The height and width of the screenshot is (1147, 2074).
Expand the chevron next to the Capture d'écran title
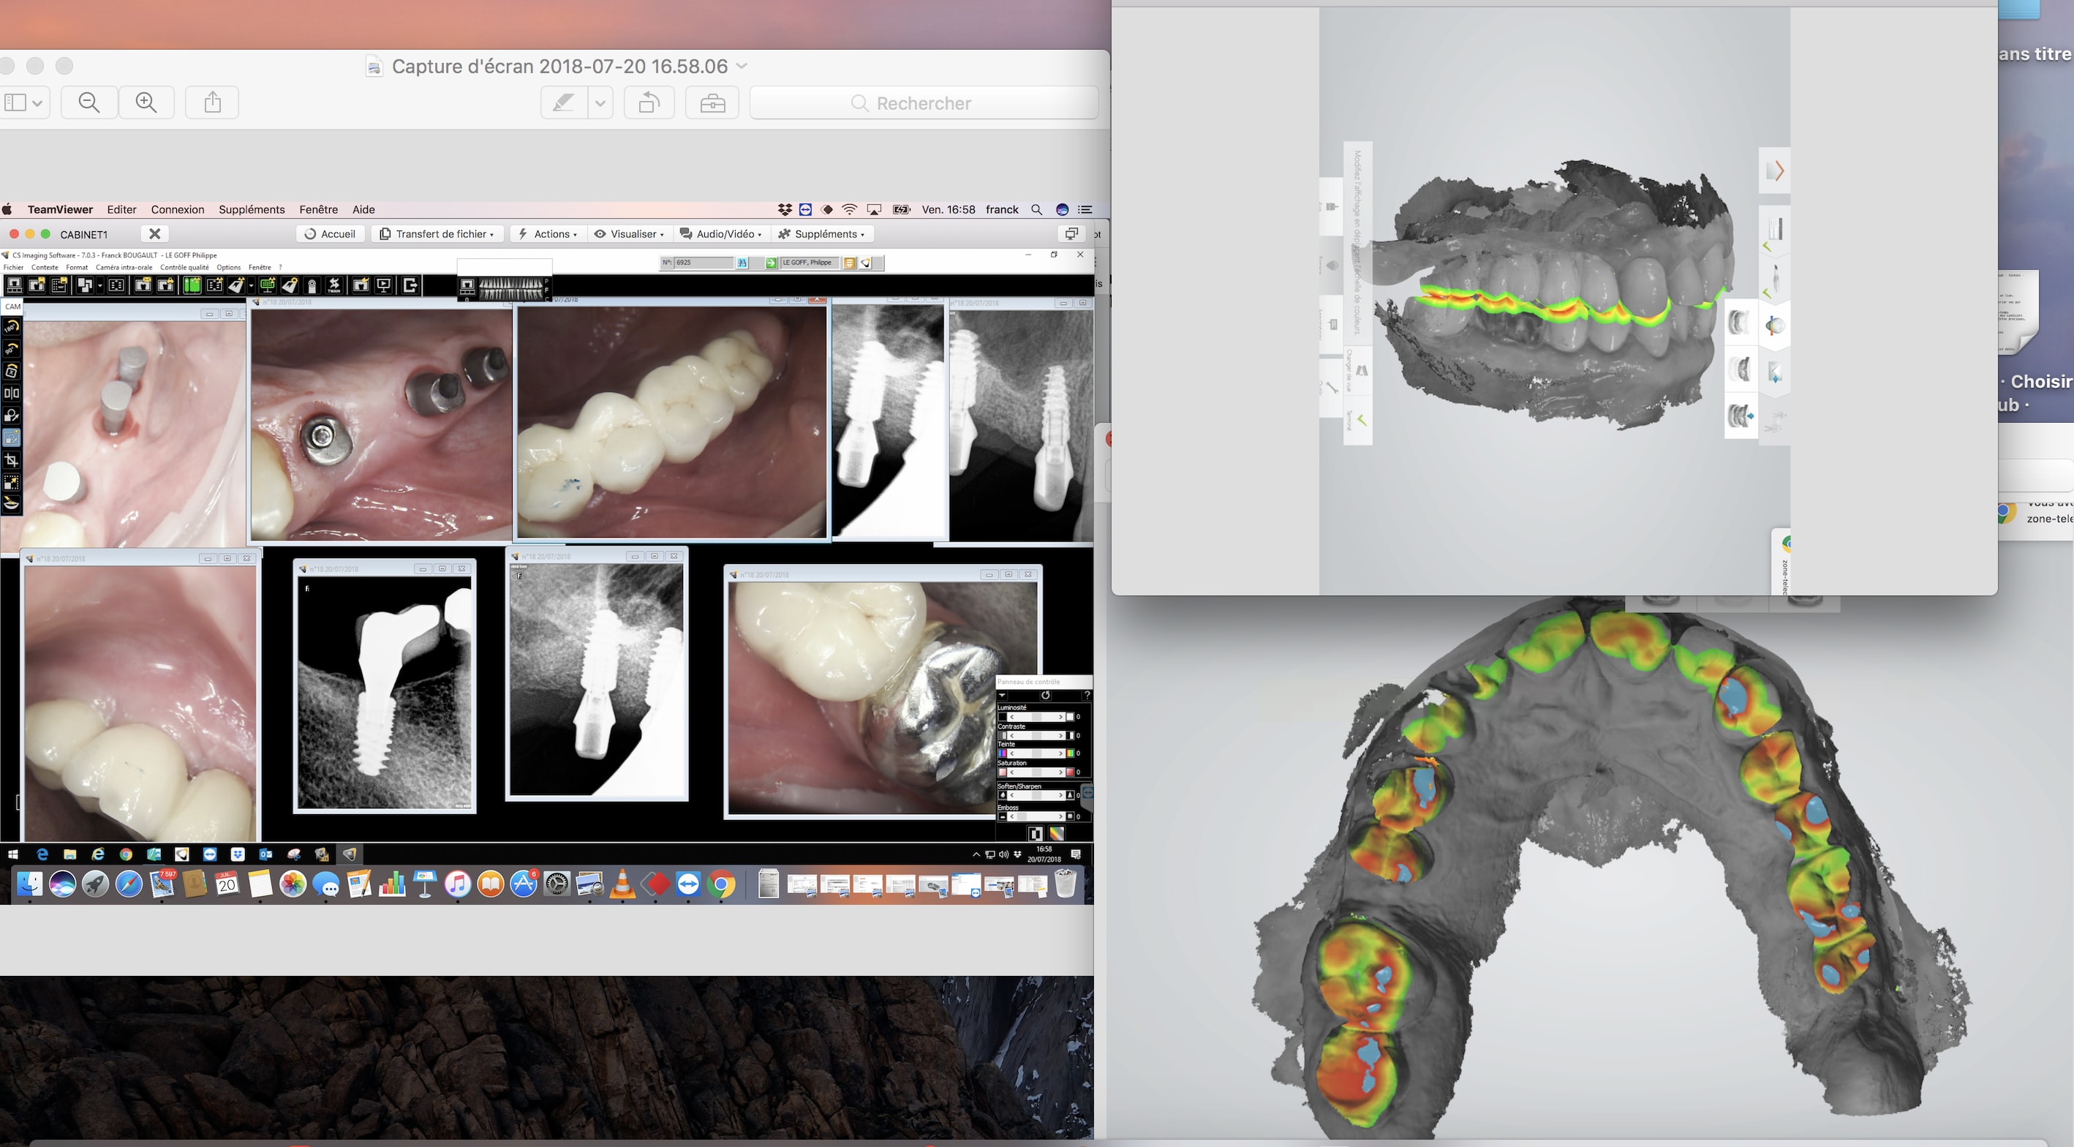742,66
